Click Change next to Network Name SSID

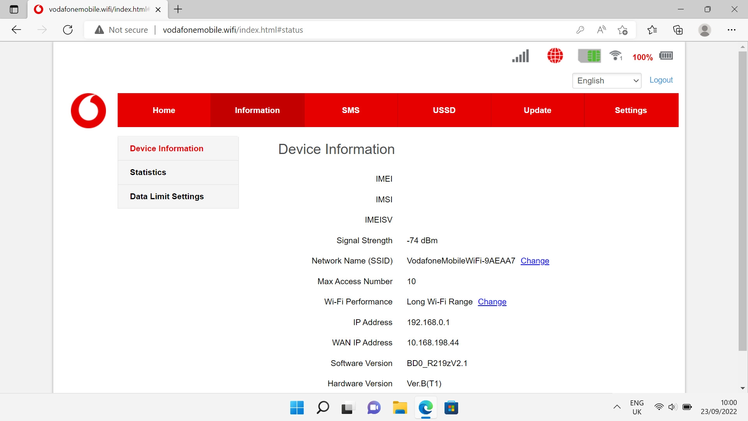535,261
